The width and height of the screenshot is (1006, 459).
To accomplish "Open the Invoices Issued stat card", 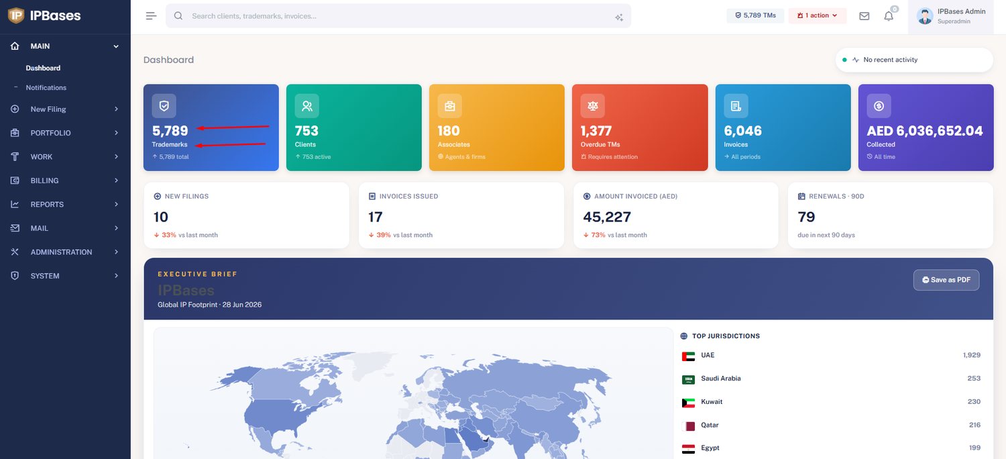I will [x=461, y=215].
